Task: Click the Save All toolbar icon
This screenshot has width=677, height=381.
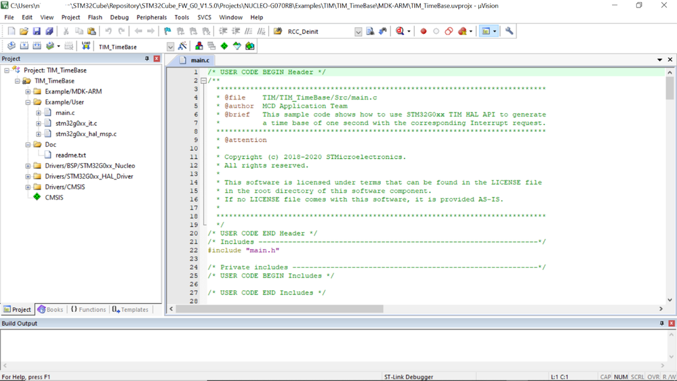Action: pos(49,31)
